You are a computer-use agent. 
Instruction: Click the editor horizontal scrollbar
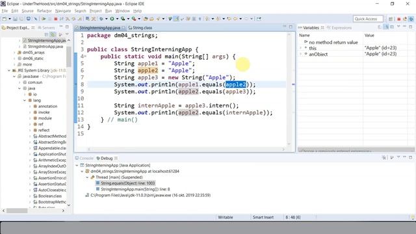pyautogui.click(x=186, y=149)
